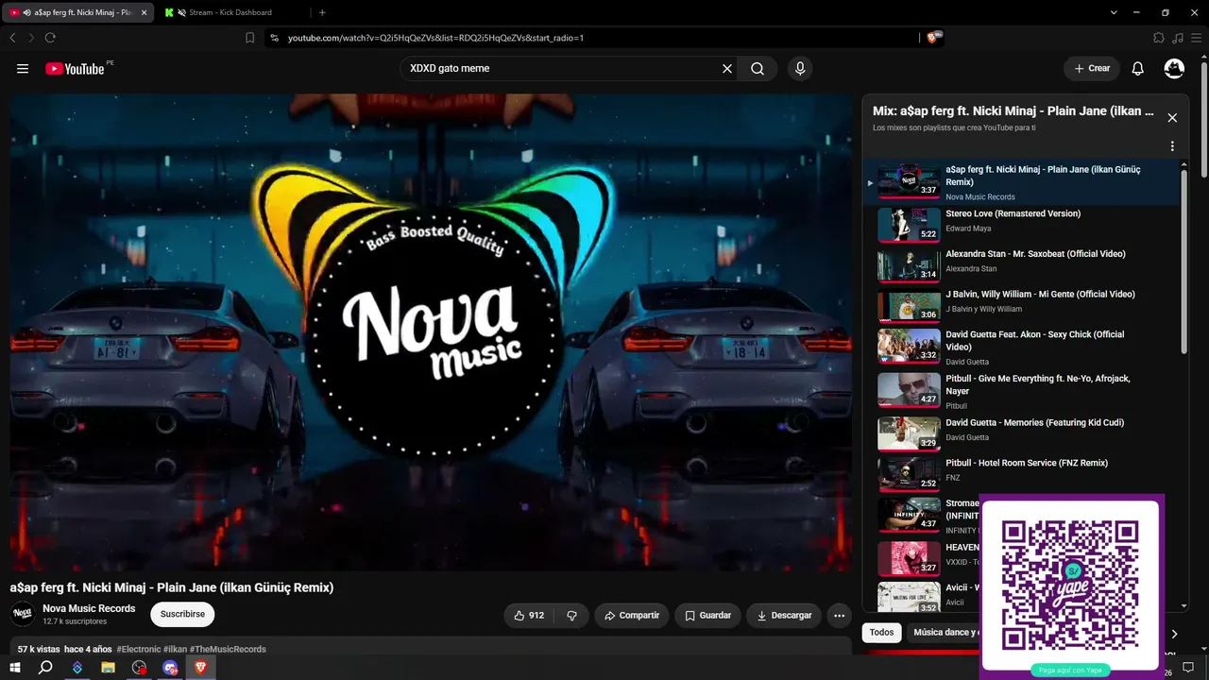
Task: Download the video with Descargar
Action: 784,615
